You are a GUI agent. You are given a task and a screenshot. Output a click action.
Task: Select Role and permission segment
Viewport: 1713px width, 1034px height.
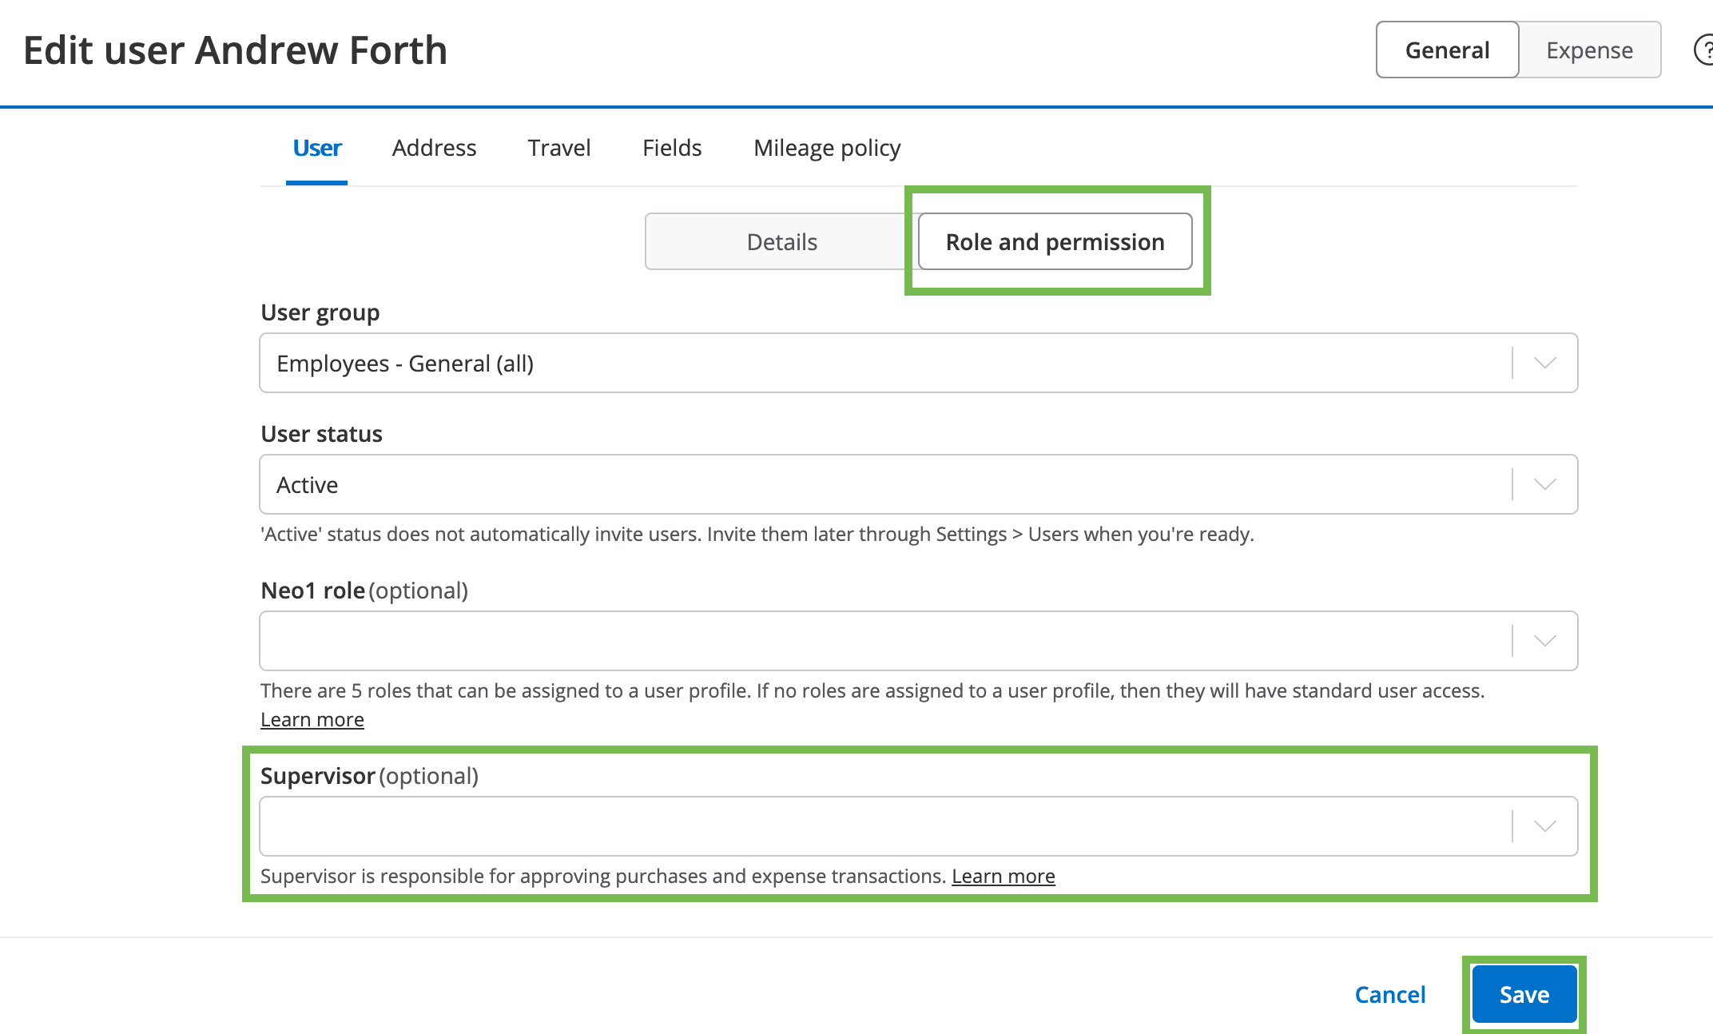pyautogui.click(x=1055, y=241)
